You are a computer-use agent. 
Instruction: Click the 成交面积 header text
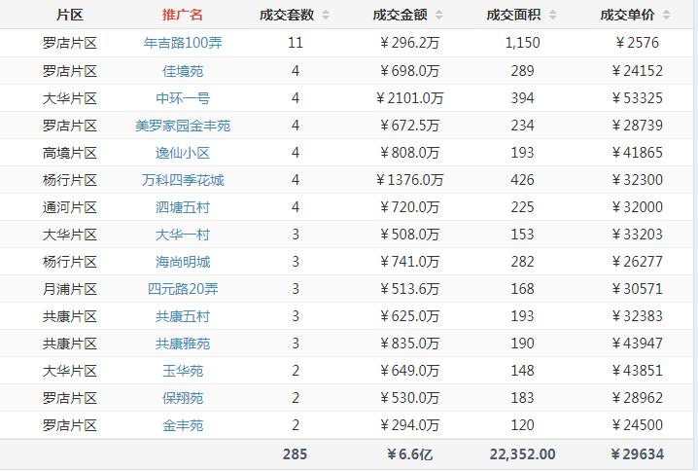[513, 16]
